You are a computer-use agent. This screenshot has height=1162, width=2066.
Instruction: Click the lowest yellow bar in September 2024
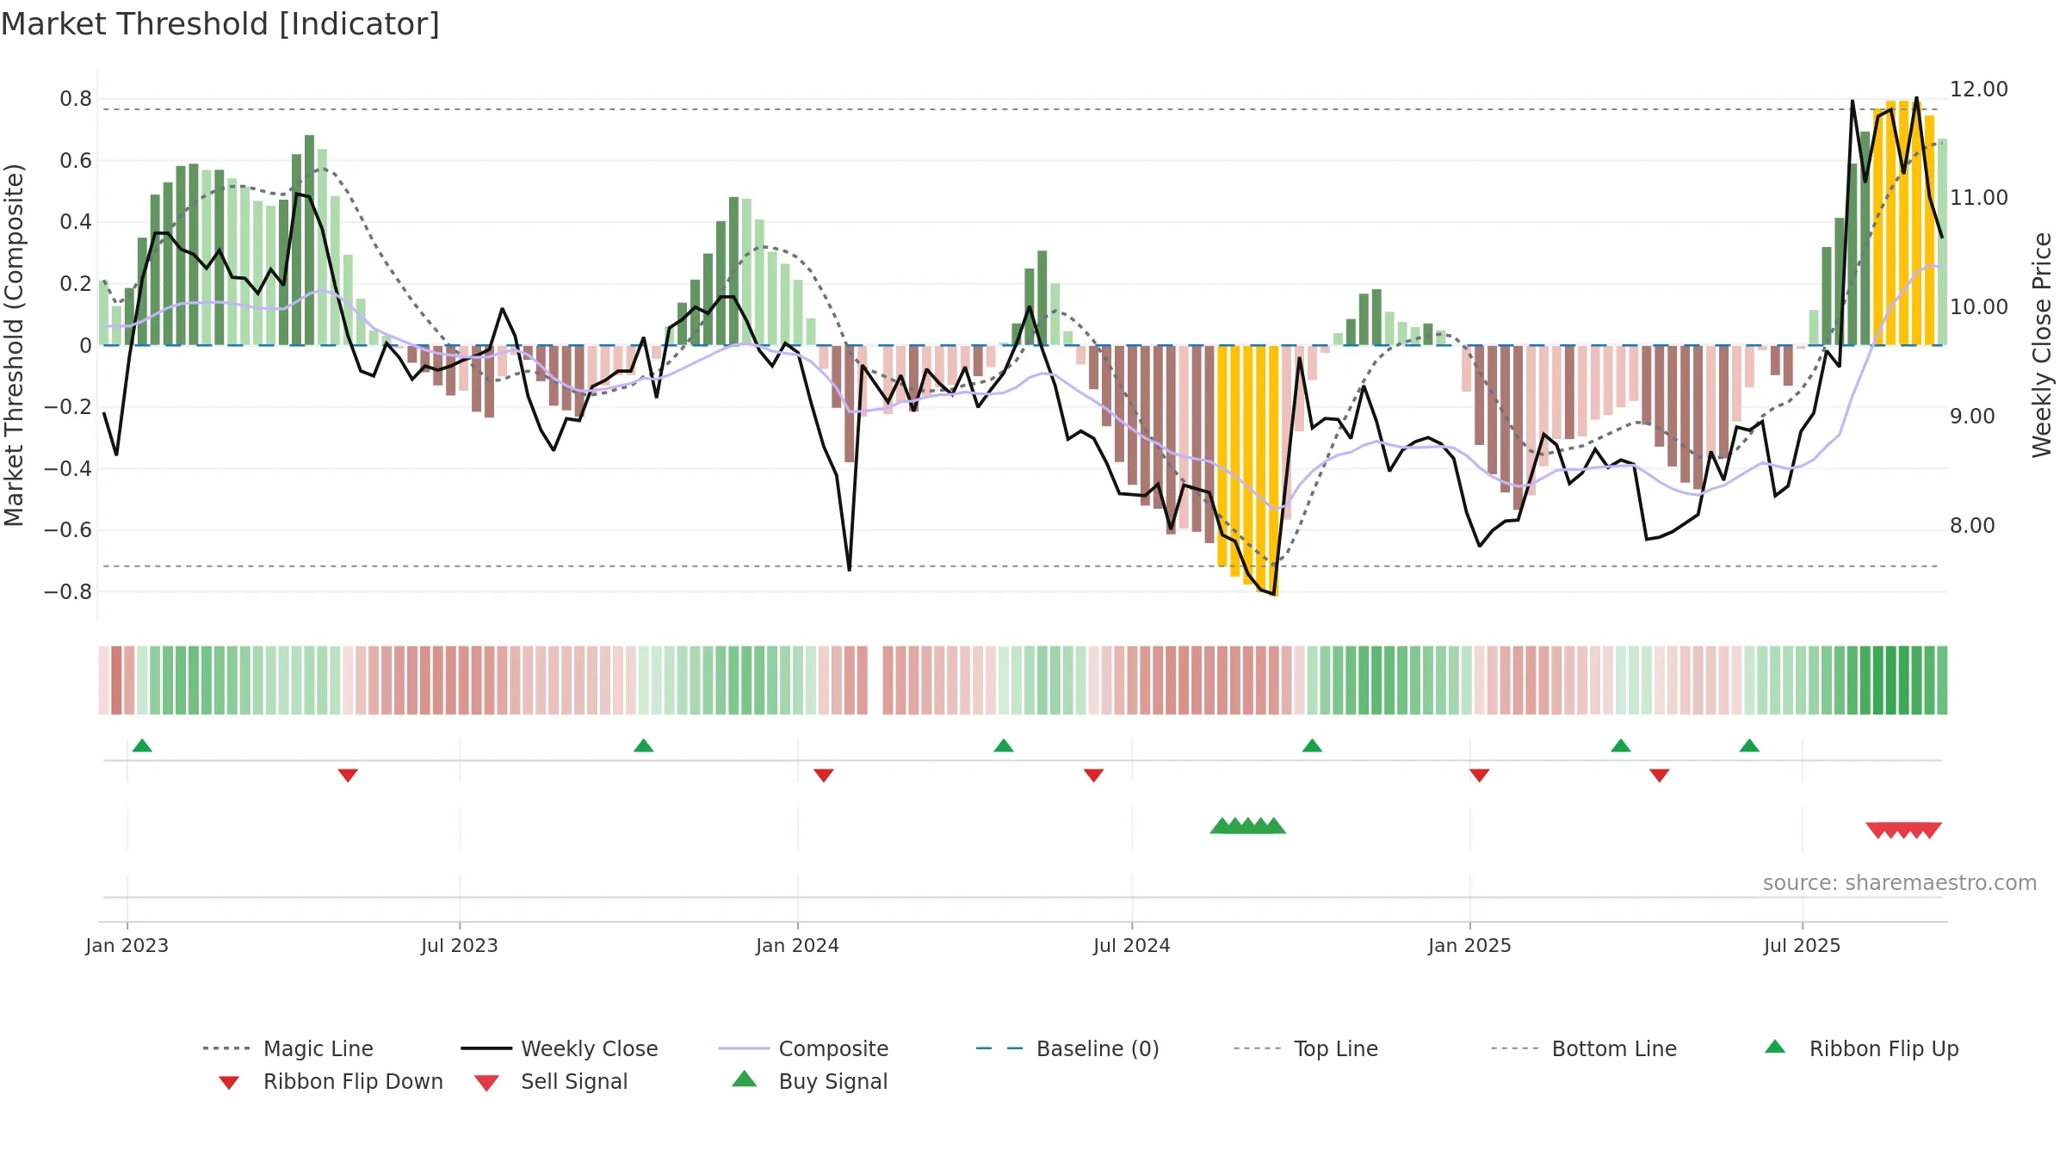pyautogui.click(x=1273, y=471)
